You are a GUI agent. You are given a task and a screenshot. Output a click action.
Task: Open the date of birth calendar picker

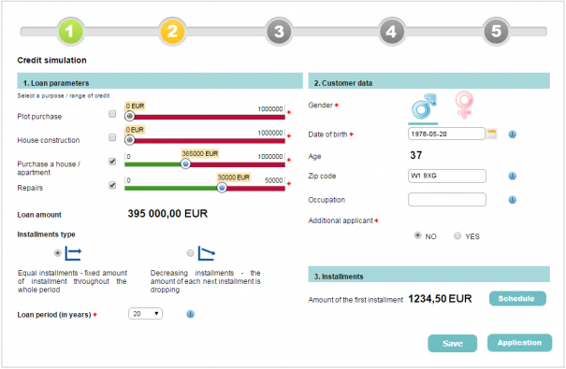[x=492, y=134]
